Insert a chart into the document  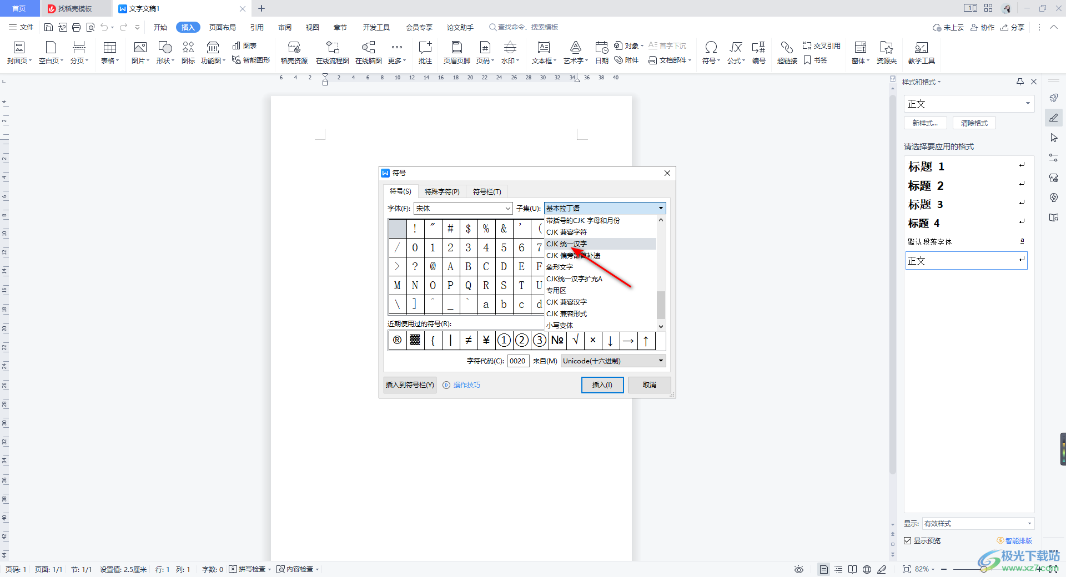245,45
